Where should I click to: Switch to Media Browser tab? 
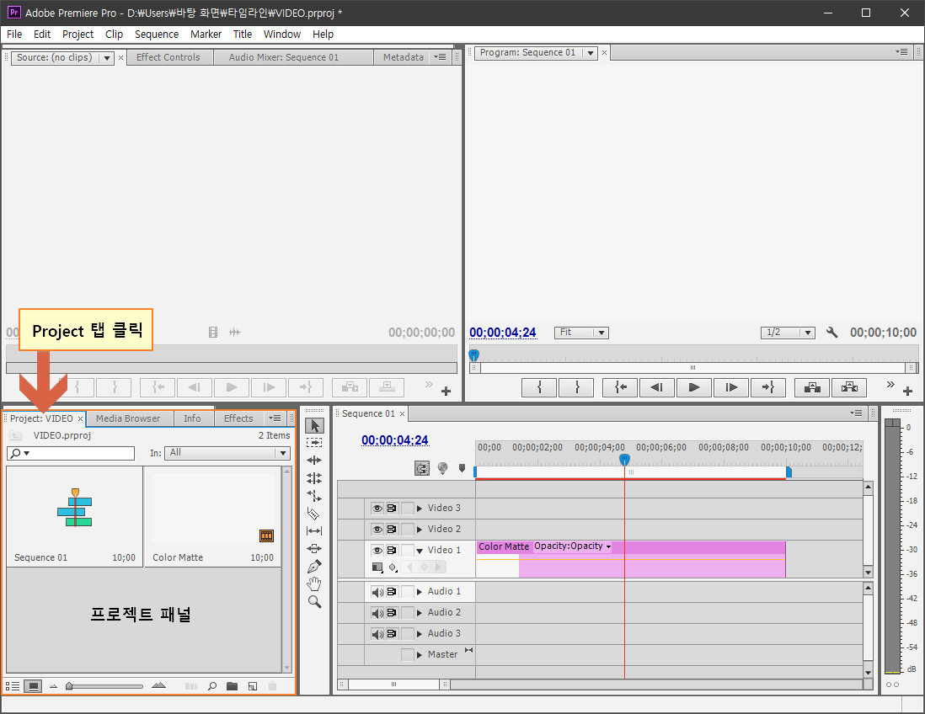pos(128,418)
